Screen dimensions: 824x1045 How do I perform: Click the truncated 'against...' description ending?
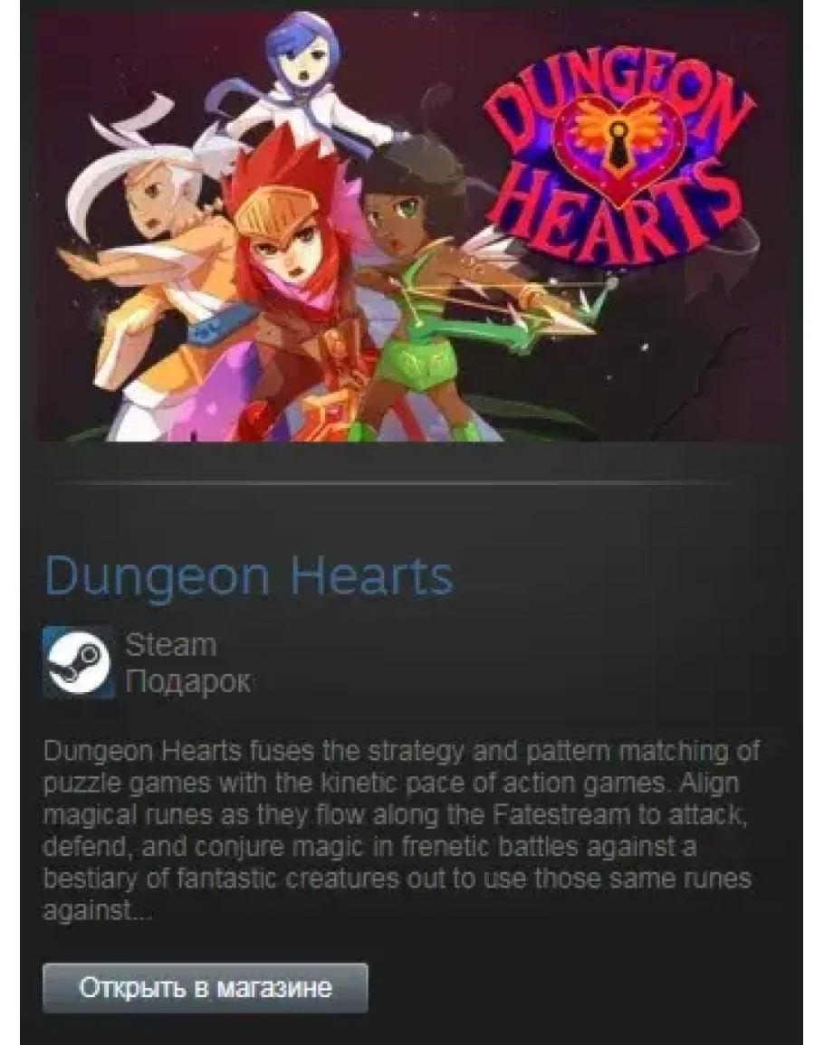coord(98,911)
